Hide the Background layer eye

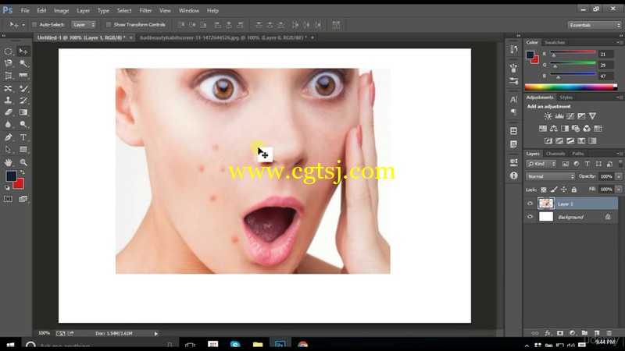tap(530, 217)
